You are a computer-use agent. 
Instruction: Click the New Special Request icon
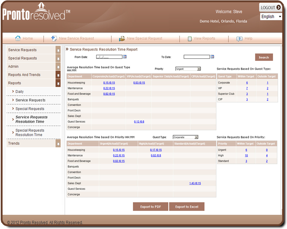tap(122, 39)
